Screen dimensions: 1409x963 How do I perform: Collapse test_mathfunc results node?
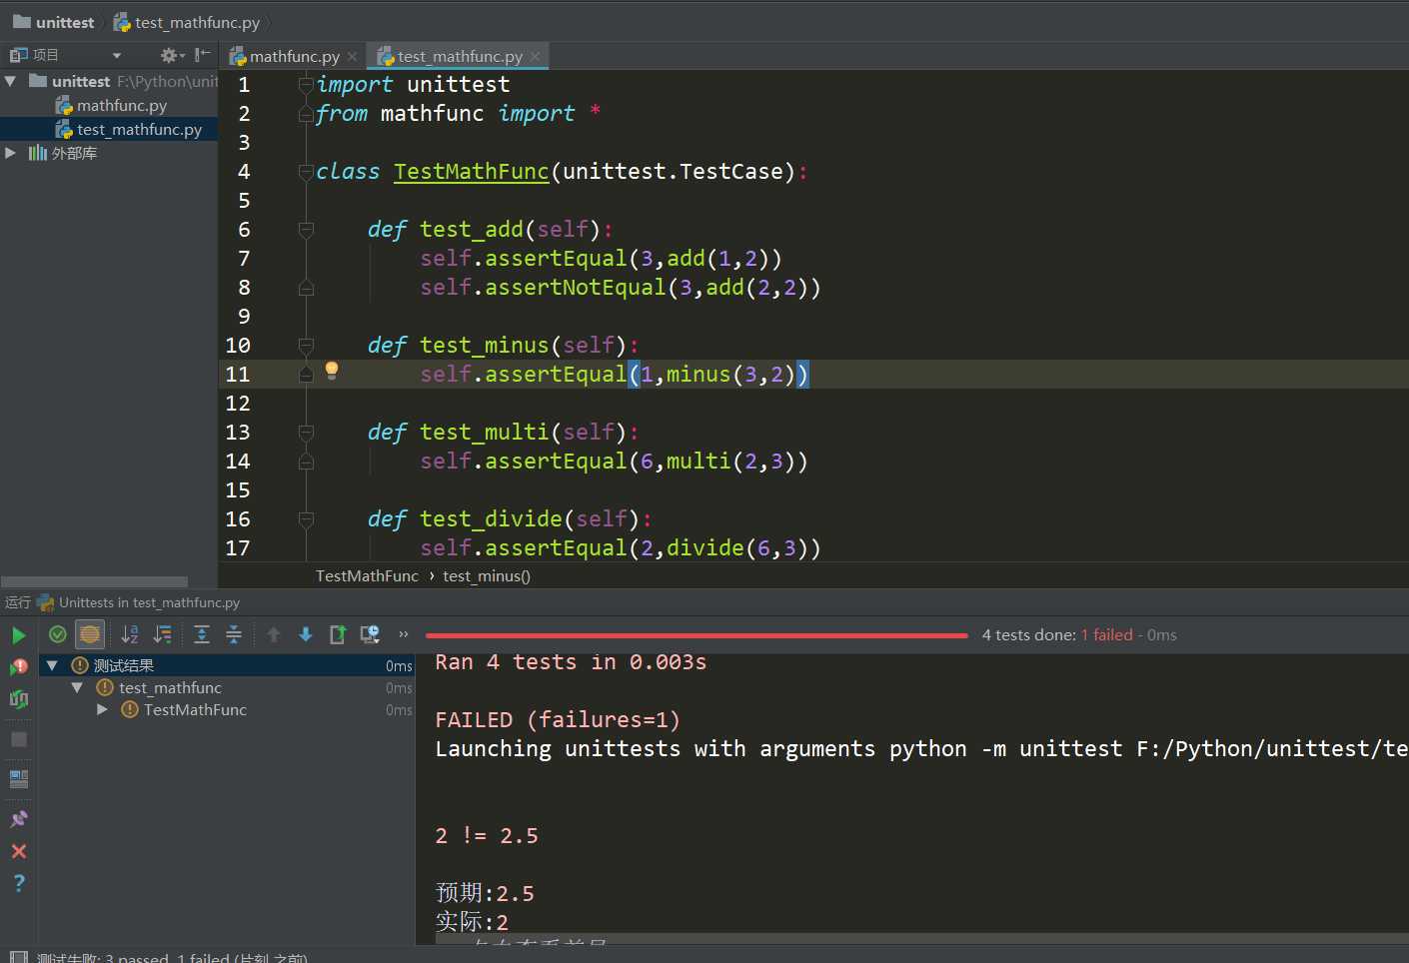point(77,687)
